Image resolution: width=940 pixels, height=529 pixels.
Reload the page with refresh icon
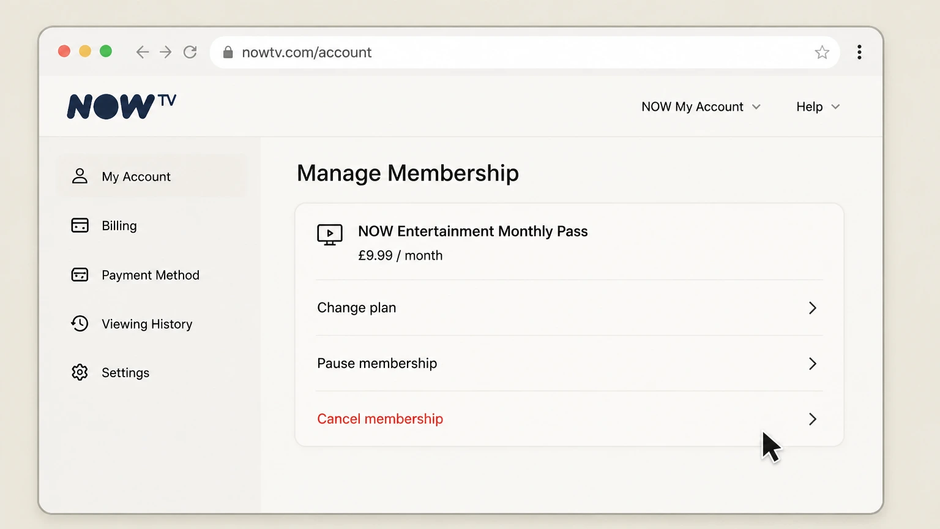pos(190,52)
